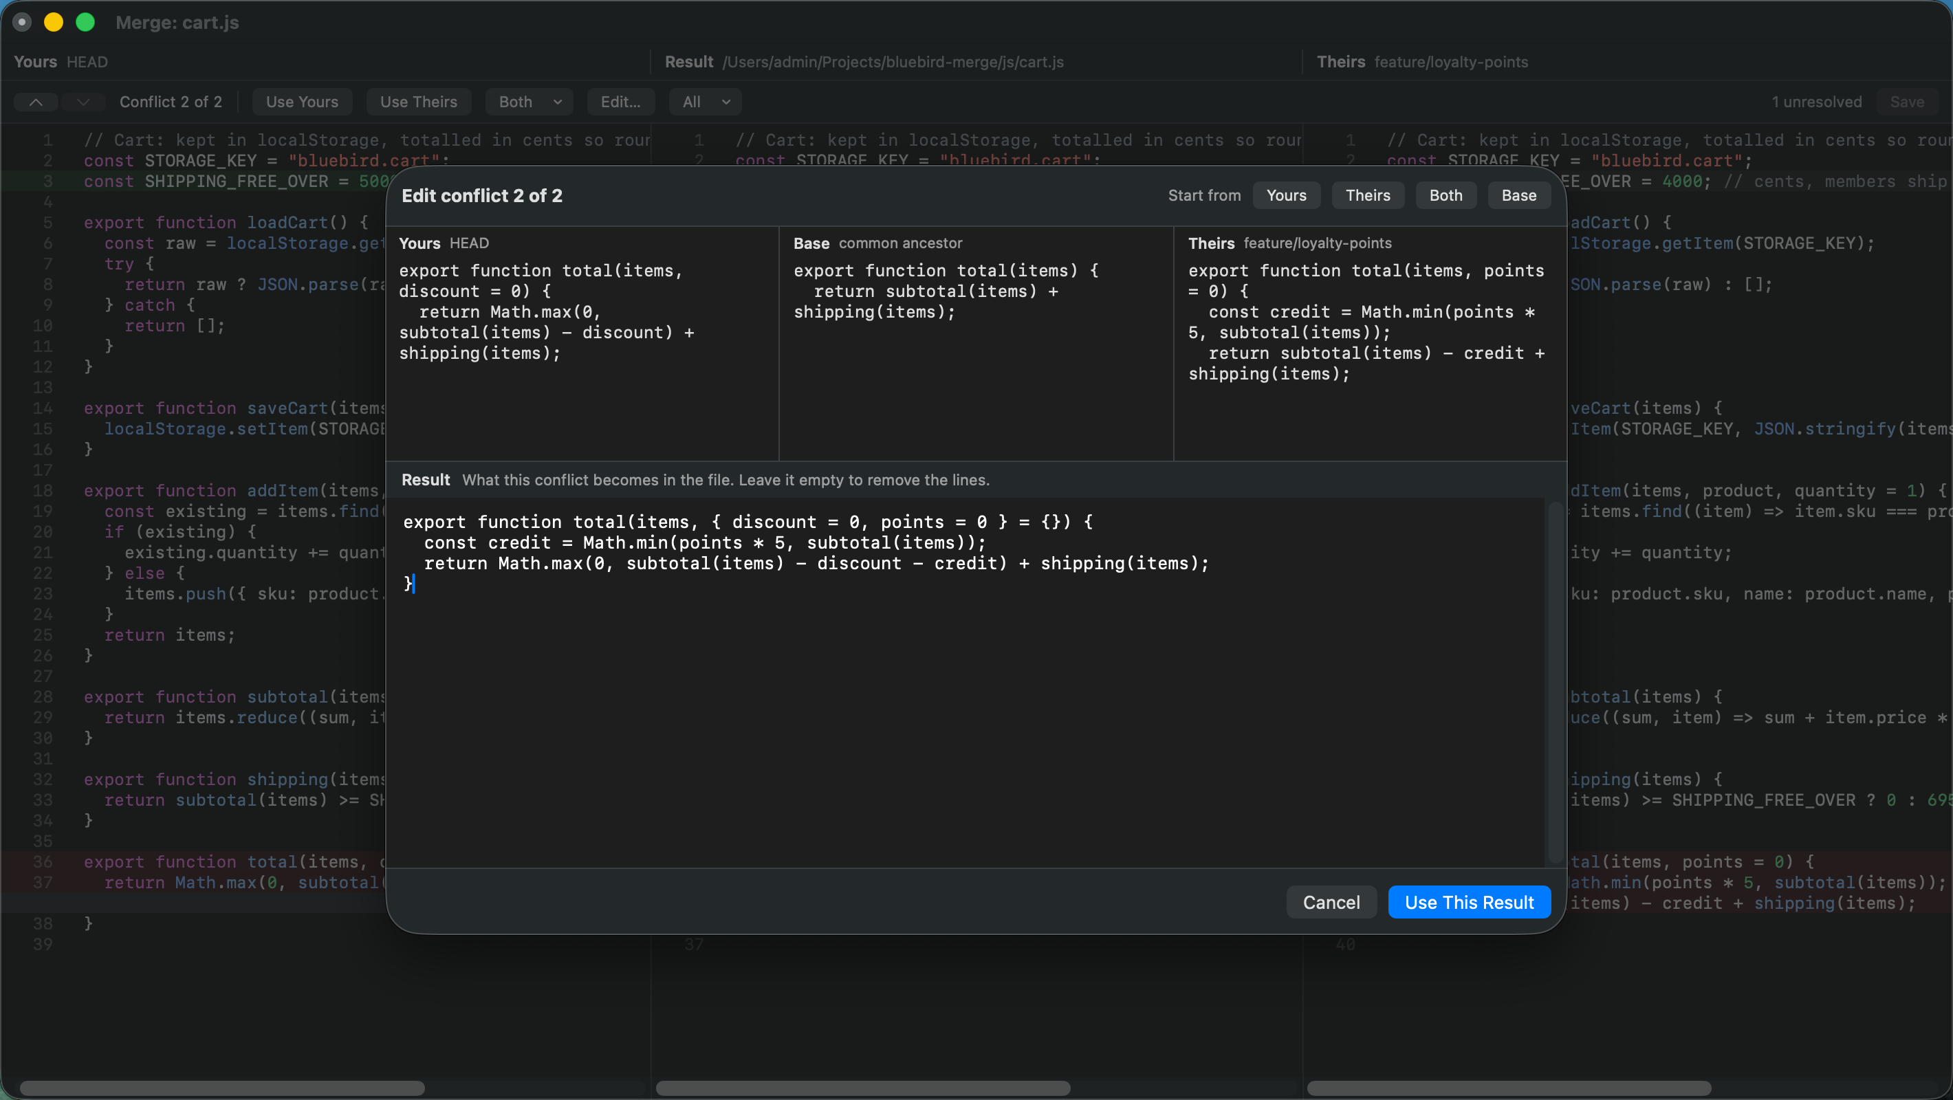Expand the All dropdown in the toolbar
The height and width of the screenshot is (1100, 1953).
click(705, 102)
